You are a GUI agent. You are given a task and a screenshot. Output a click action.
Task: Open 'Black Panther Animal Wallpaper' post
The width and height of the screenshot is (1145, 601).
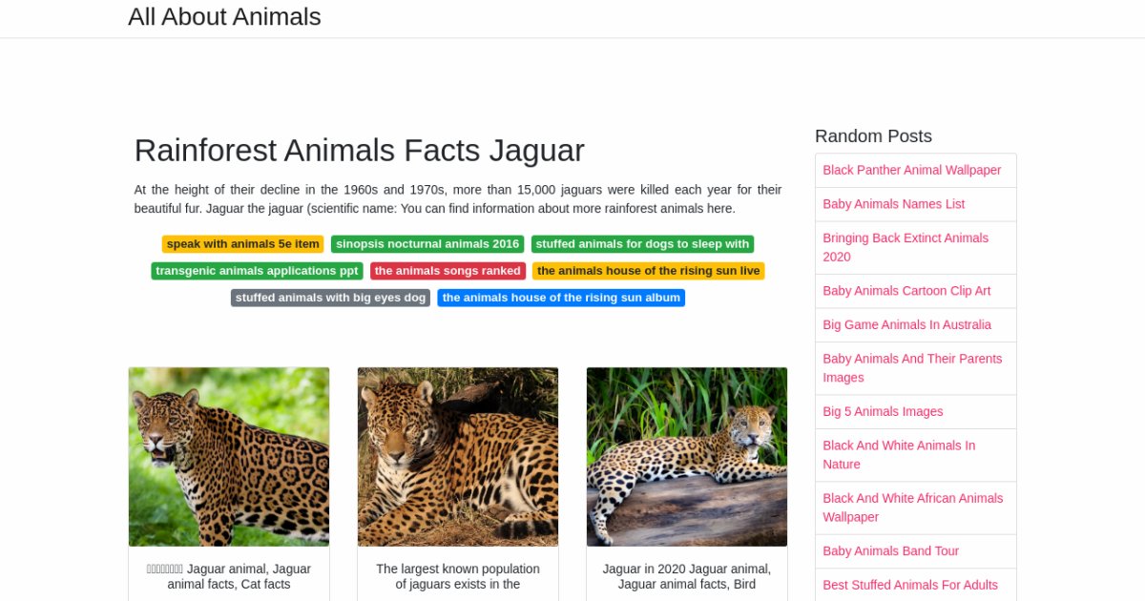click(x=911, y=170)
